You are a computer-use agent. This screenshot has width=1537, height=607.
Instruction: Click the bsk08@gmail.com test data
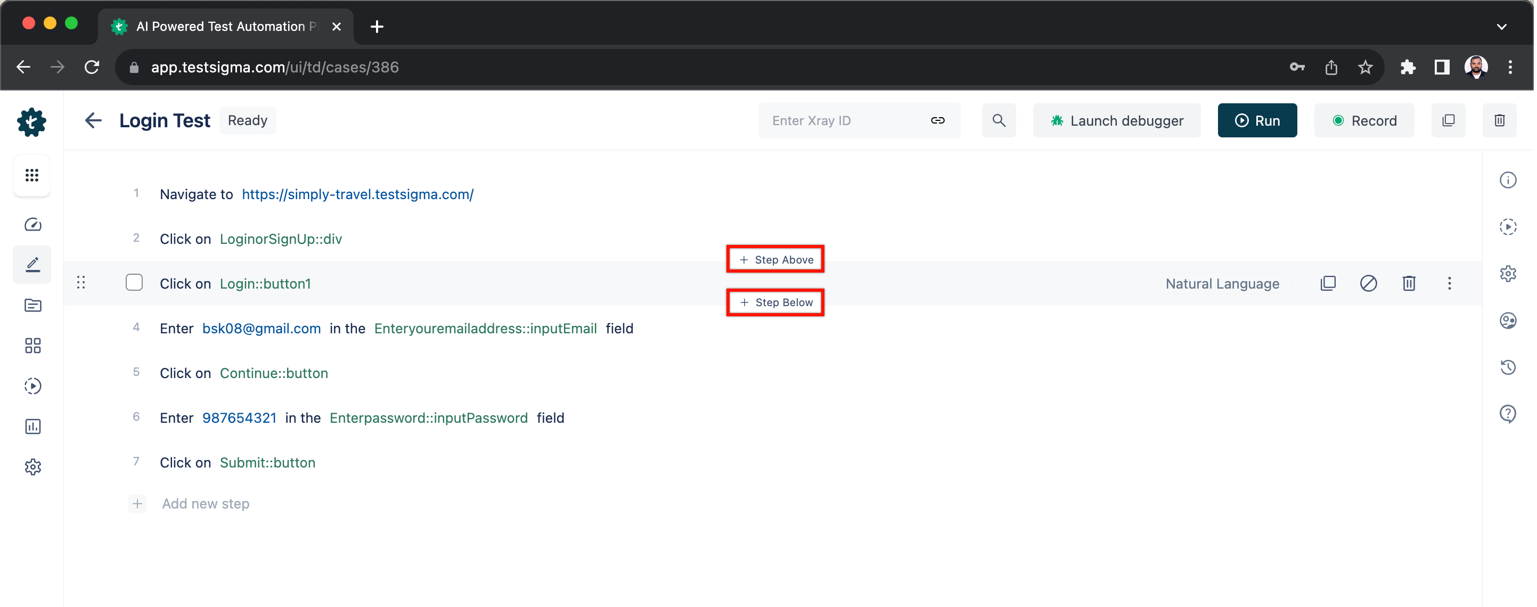(262, 329)
